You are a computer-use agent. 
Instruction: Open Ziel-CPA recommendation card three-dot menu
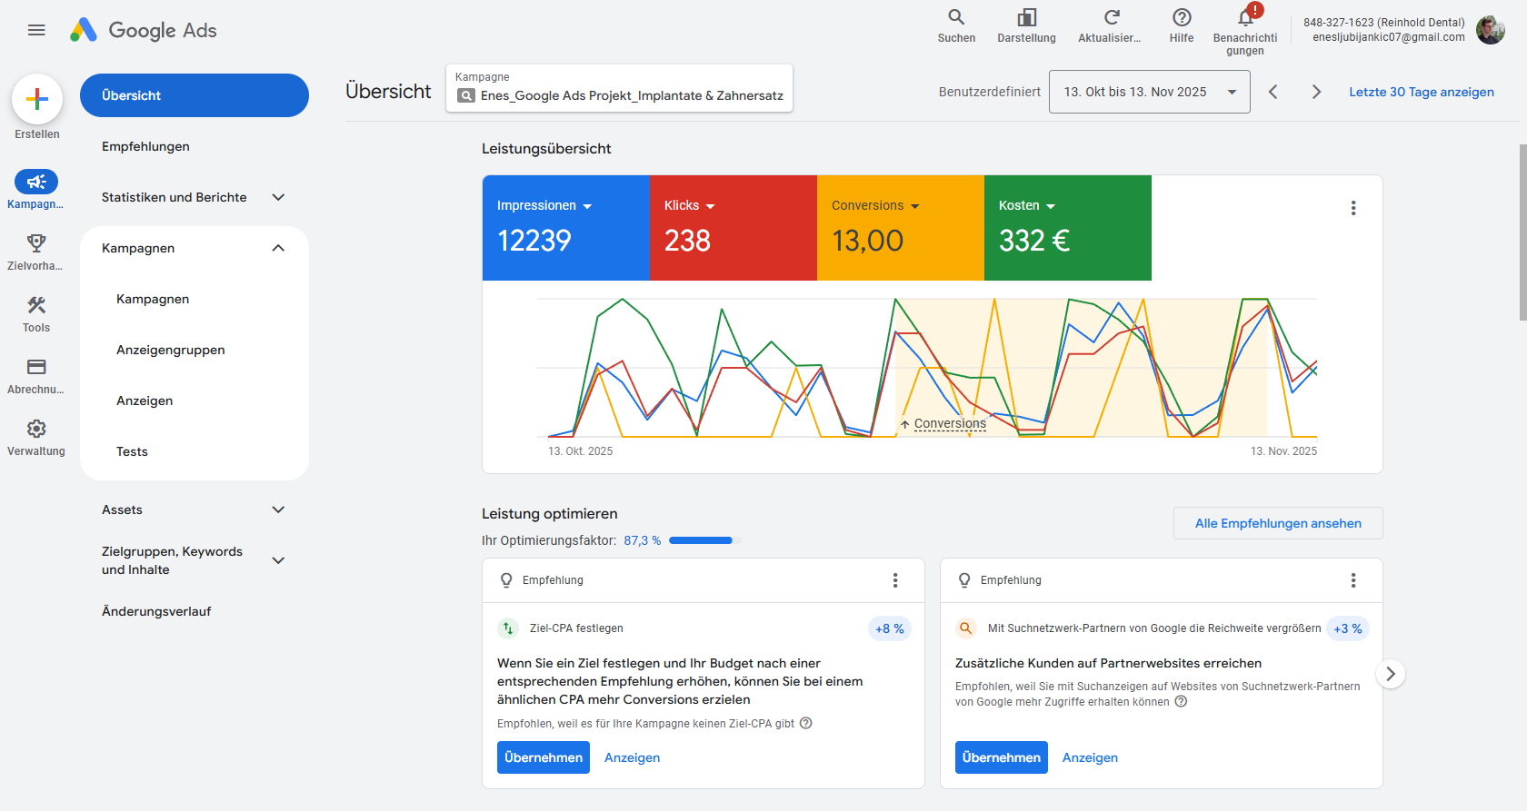click(895, 580)
